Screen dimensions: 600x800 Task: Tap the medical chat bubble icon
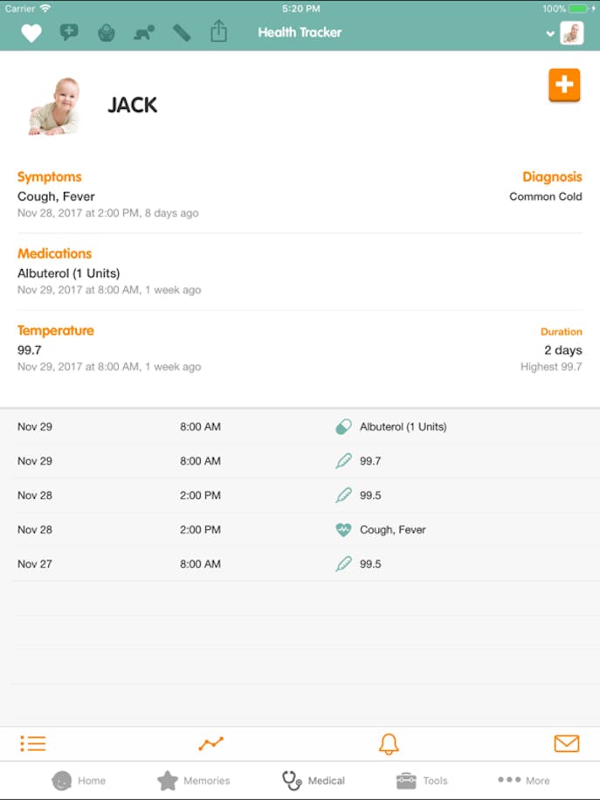pyautogui.click(x=69, y=33)
